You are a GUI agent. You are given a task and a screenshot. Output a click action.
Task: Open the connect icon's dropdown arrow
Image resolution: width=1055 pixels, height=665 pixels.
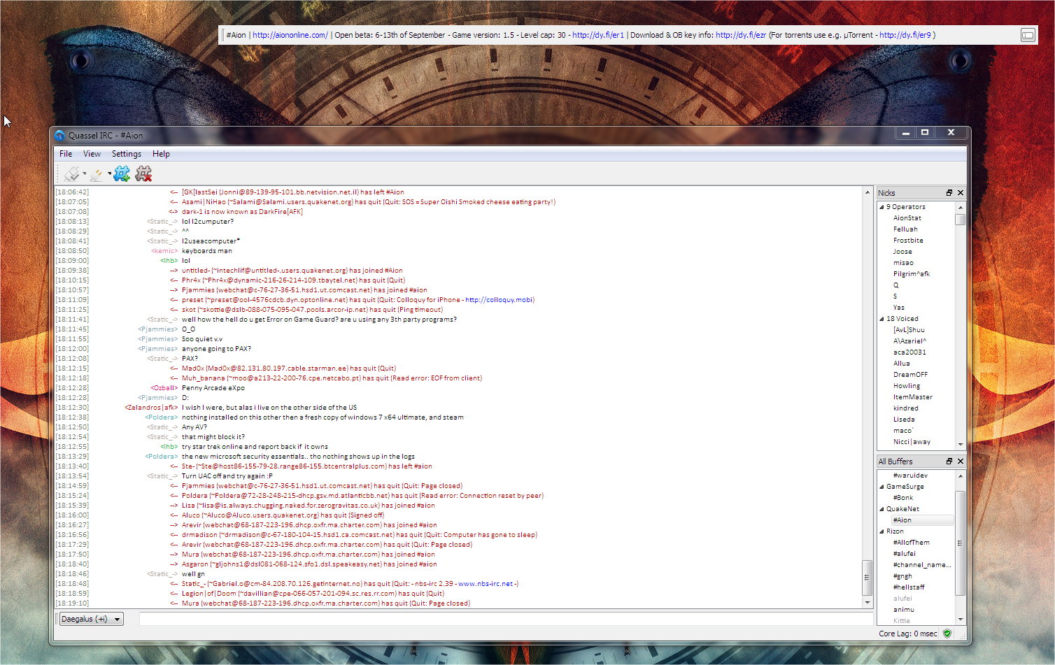tap(85, 174)
